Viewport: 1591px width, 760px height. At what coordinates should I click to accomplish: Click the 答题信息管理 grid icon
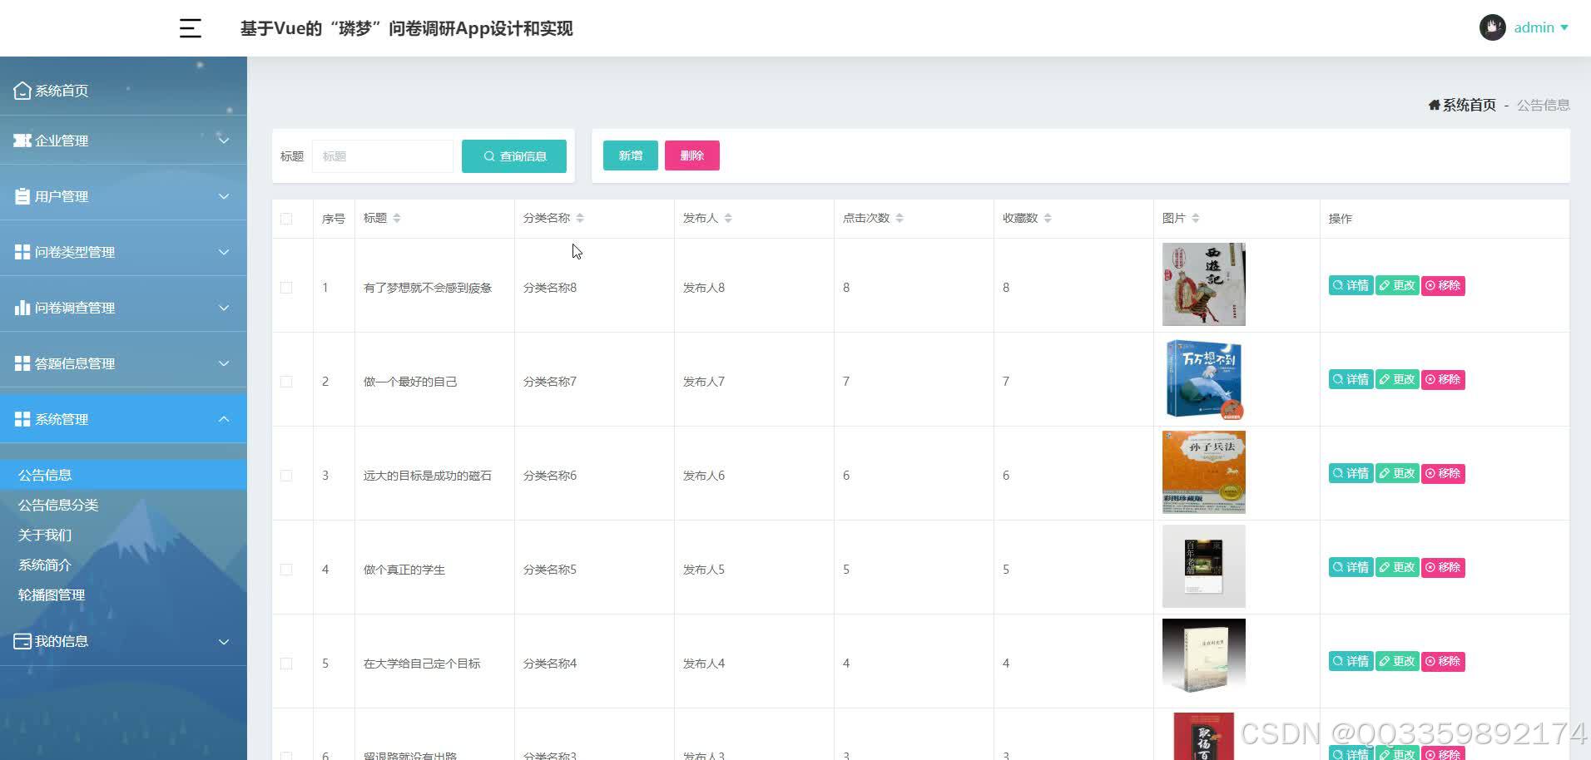pyautogui.click(x=22, y=363)
